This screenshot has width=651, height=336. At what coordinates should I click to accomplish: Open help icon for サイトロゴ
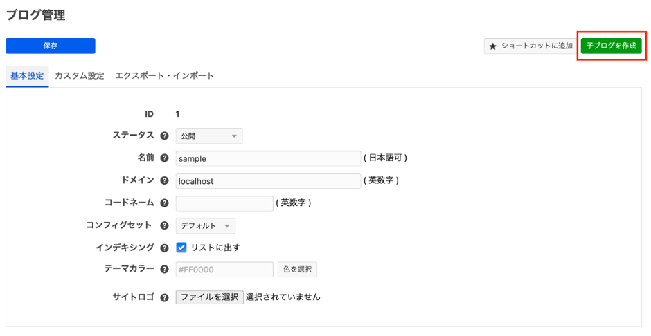coord(165,297)
